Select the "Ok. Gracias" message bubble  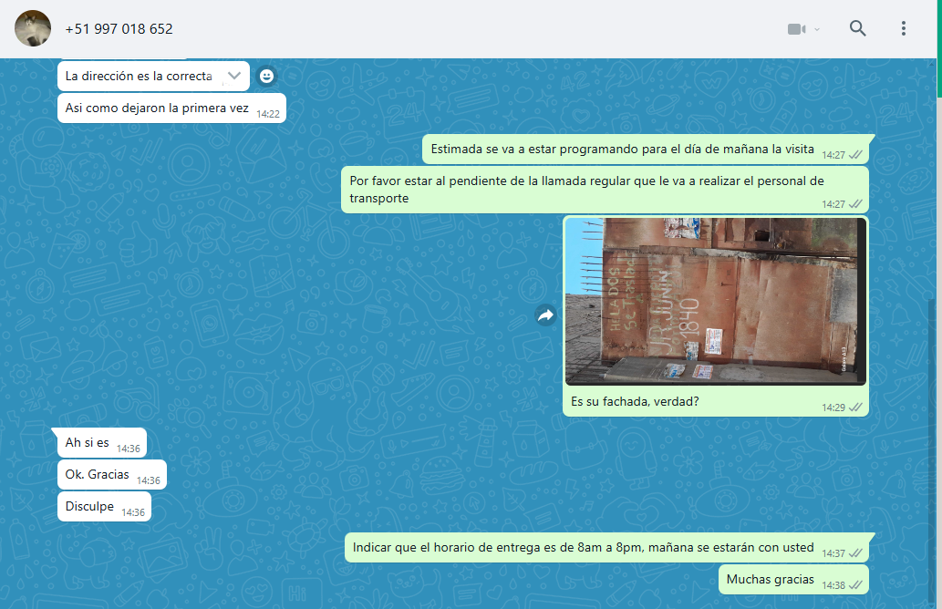coord(98,474)
